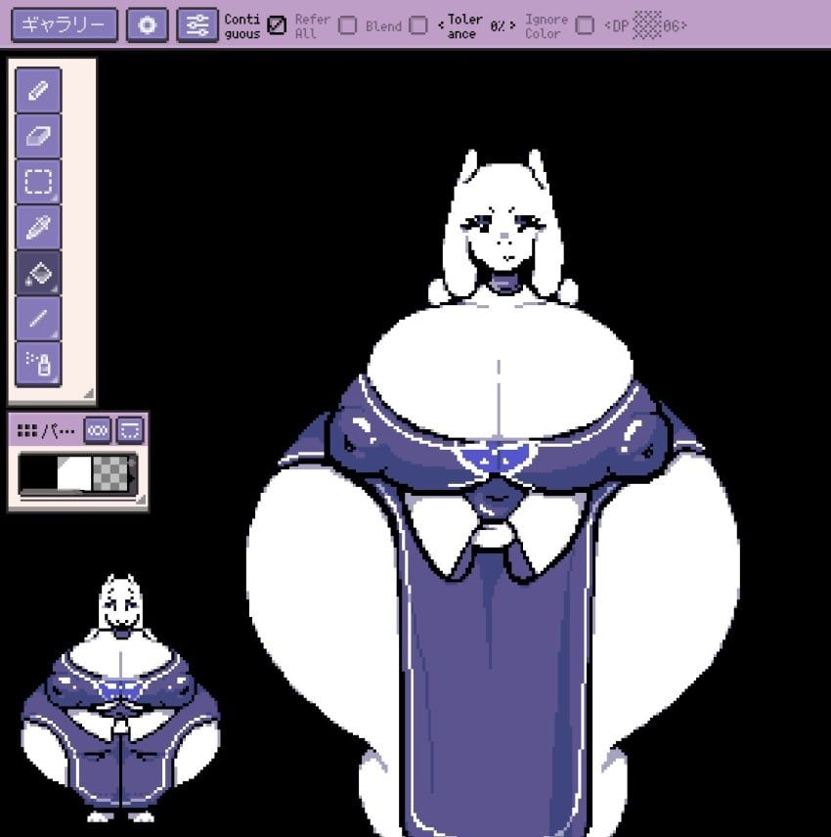Click the toolbox panel resize corner handle
831x837 pixels.
89,394
